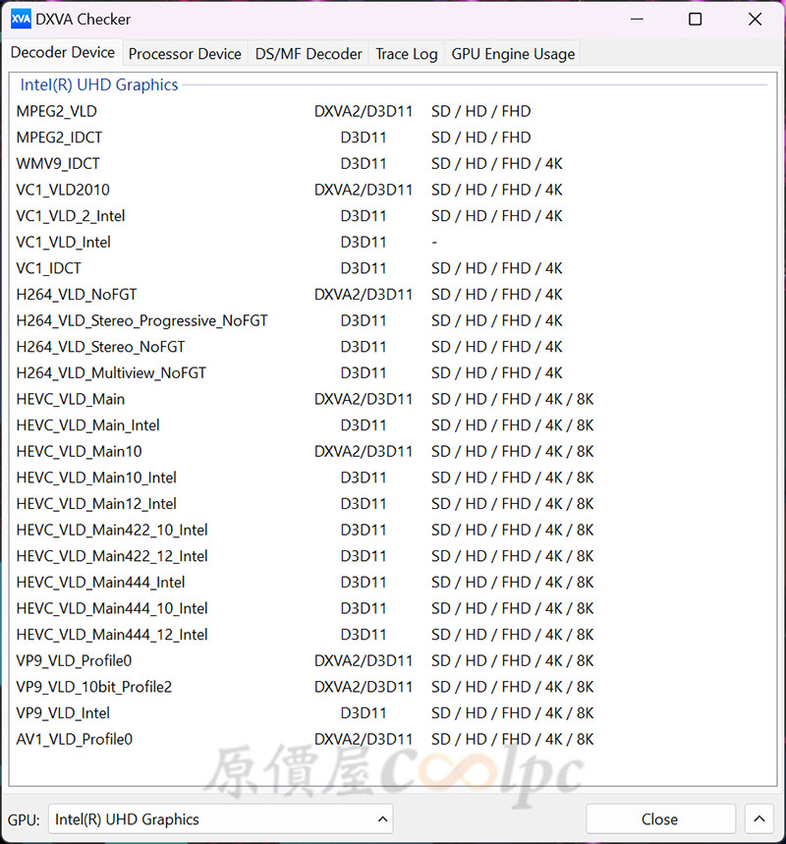Click DXVA2/D3D11 cell of HEVC_VLD_Main10

point(364,451)
